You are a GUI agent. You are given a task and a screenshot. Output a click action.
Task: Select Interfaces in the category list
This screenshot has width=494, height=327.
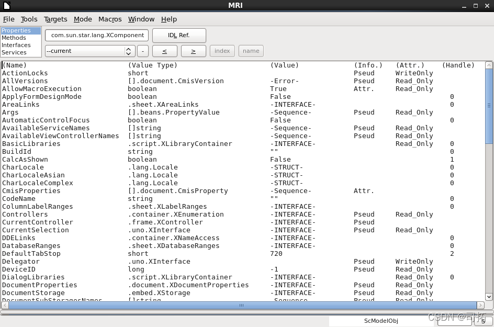(21, 45)
